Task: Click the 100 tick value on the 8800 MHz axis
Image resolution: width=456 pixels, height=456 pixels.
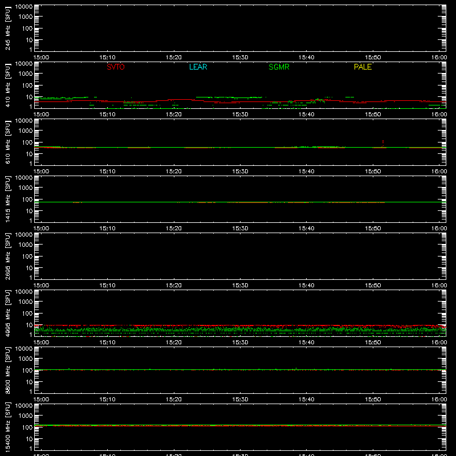Action: coord(27,370)
